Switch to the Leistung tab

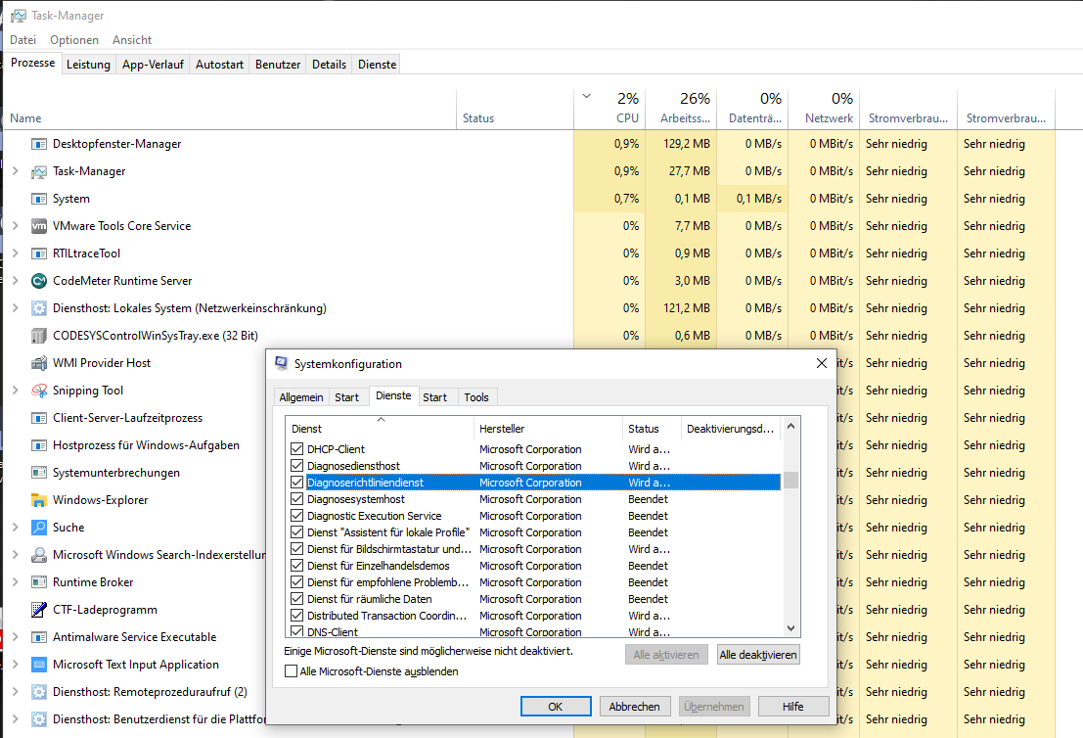[88, 65]
